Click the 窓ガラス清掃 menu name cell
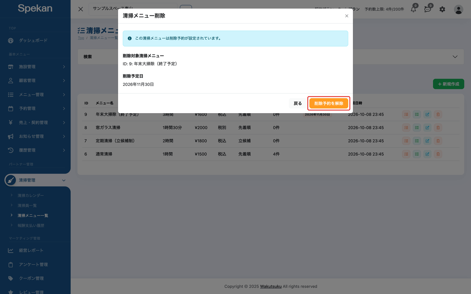This screenshot has width=471, height=294. (108, 128)
